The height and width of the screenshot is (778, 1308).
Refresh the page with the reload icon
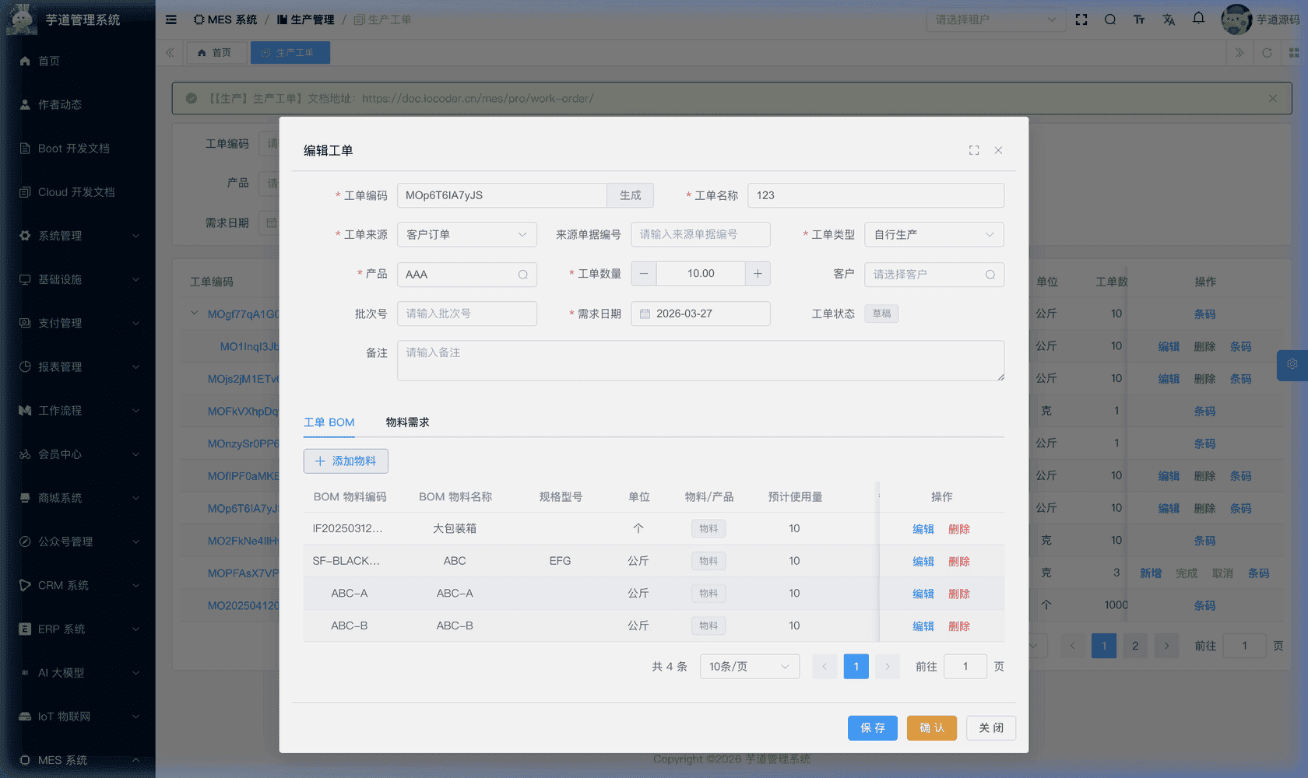point(1268,52)
